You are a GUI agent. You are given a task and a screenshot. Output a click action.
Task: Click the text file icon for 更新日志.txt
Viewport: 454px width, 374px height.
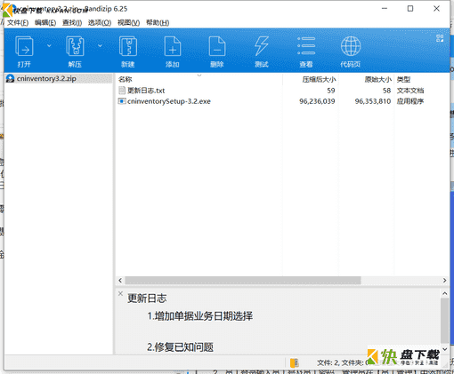coord(122,91)
